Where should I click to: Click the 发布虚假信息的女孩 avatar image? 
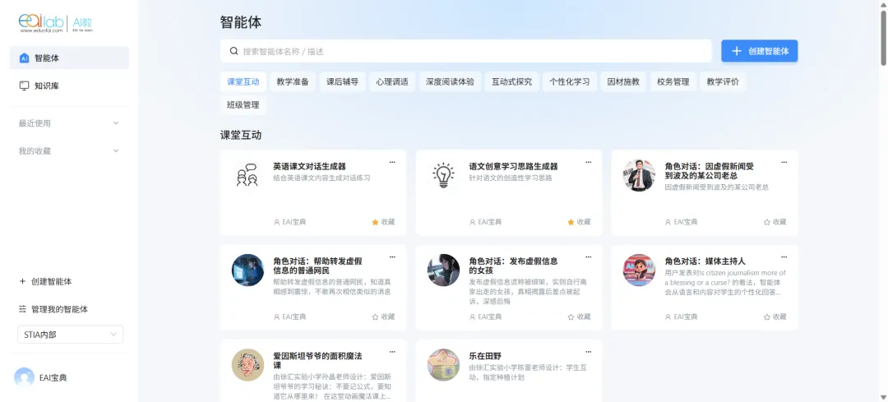443,270
